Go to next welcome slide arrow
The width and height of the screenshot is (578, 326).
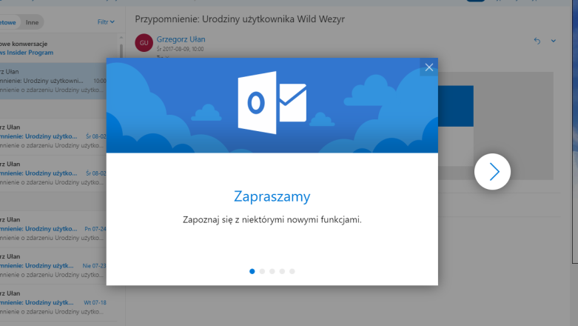[492, 172]
